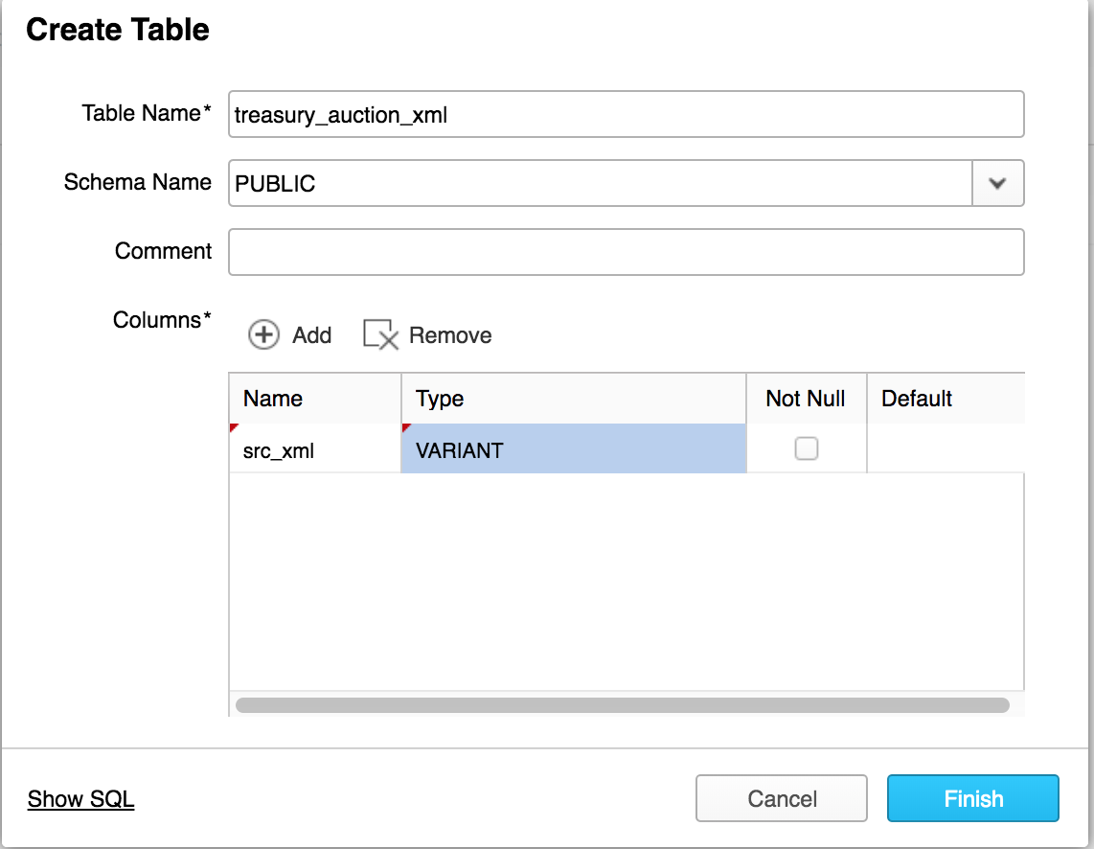
Task: Expand the Schema Name dropdown arrow
Action: tap(997, 183)
